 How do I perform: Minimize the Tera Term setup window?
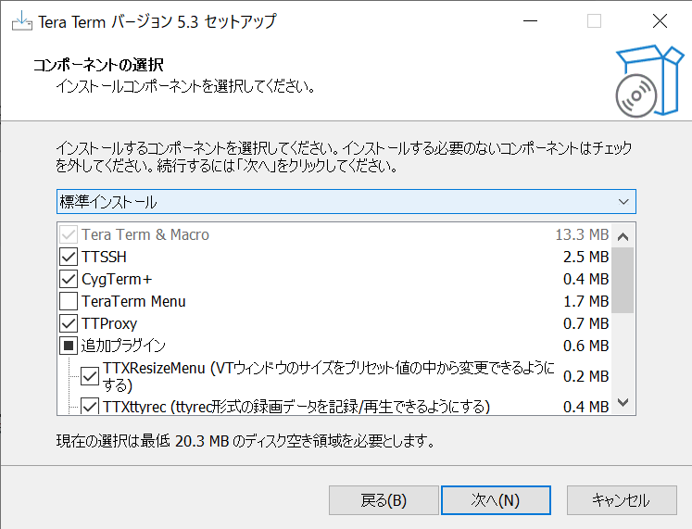coord(530,21)
